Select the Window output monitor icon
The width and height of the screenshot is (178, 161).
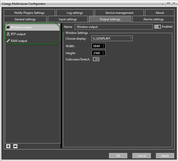8,27
